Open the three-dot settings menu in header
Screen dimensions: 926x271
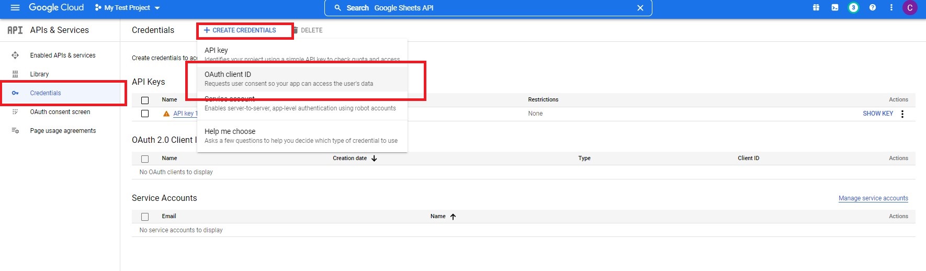click(891, 7)
